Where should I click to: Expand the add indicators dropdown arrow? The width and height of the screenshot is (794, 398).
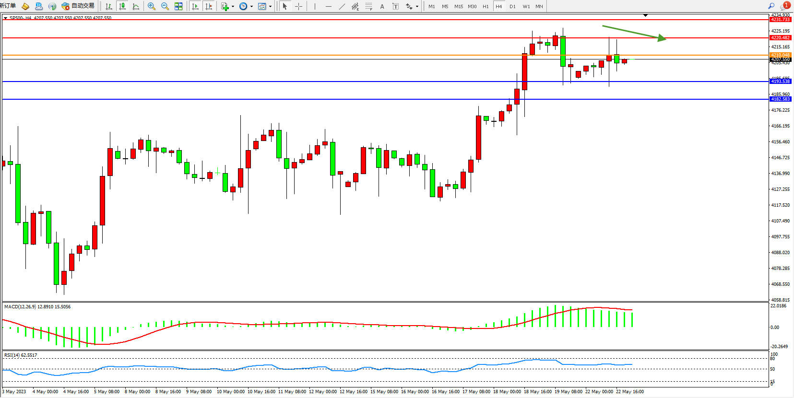tap(233, 7)
